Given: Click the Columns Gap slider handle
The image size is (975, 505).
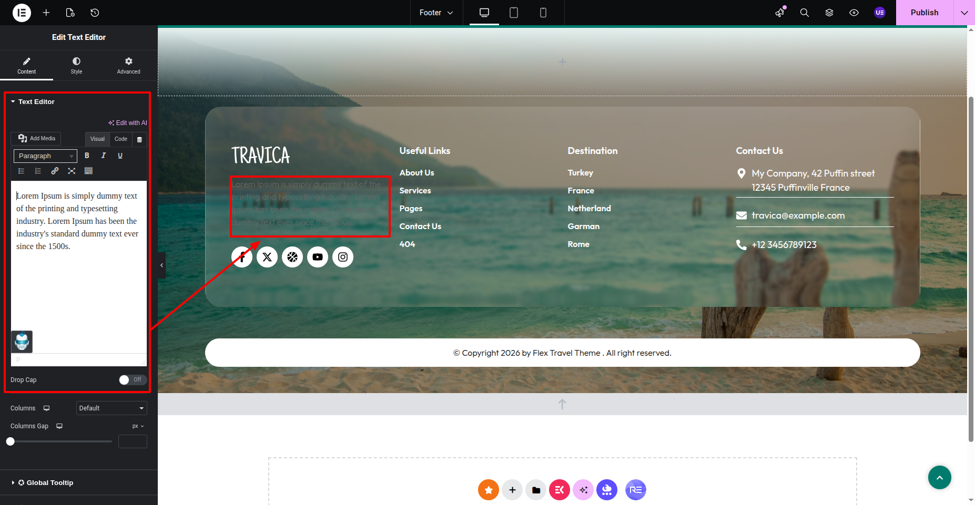Looking at the screenshot, I should click(11, 441).
